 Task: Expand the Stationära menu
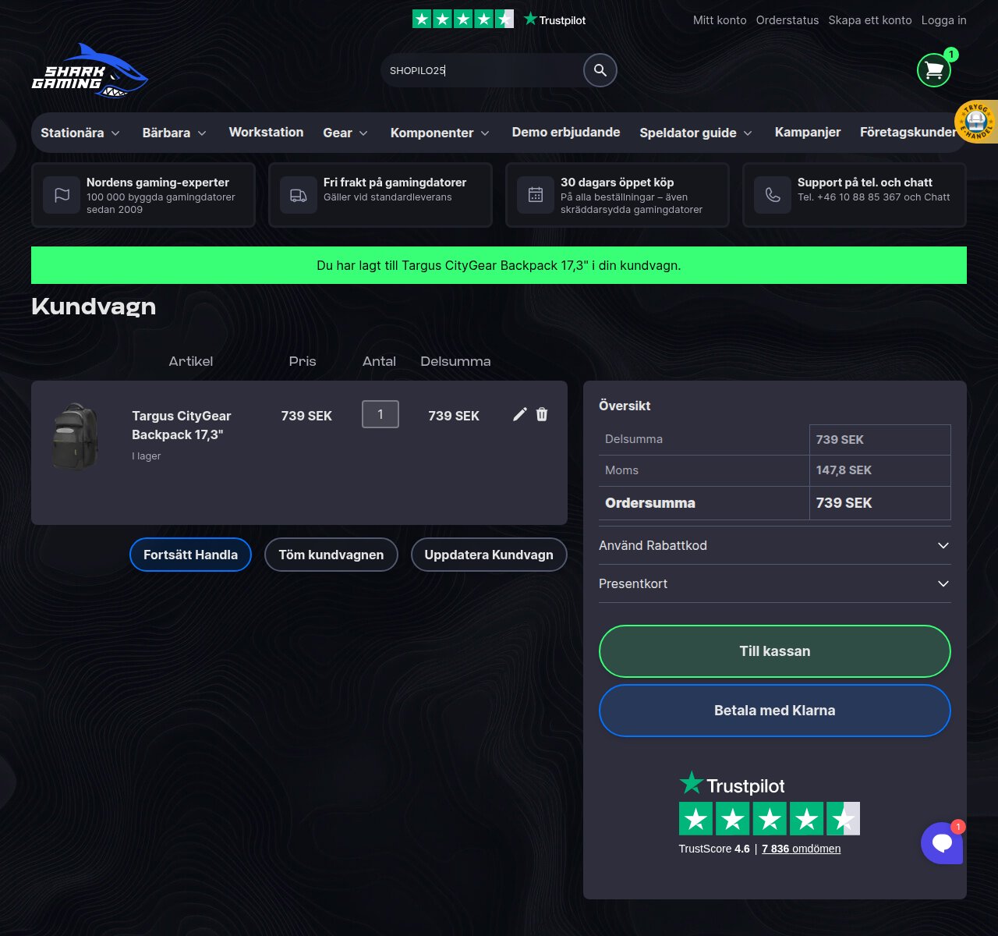[80, 133]
